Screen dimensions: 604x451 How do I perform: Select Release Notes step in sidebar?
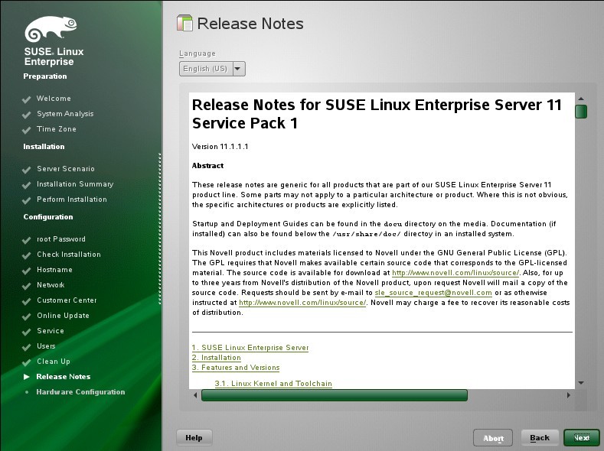tap(64, 377)
